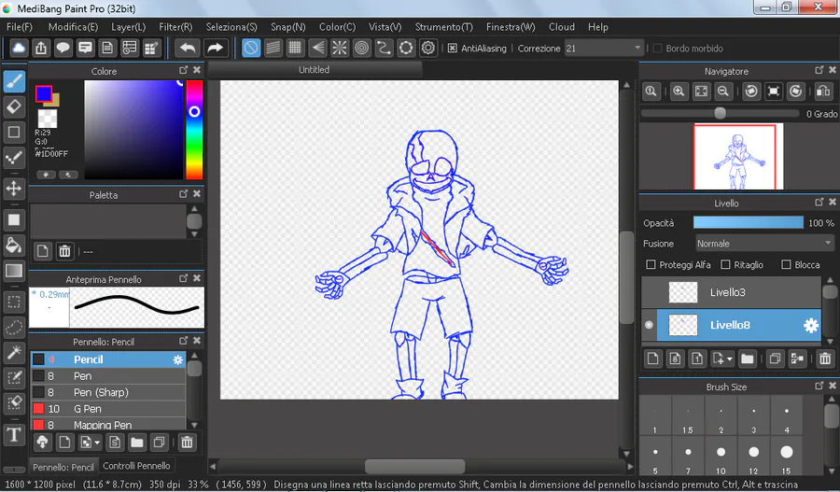
Task: Select the Pen brush
Action: (108, 376)
